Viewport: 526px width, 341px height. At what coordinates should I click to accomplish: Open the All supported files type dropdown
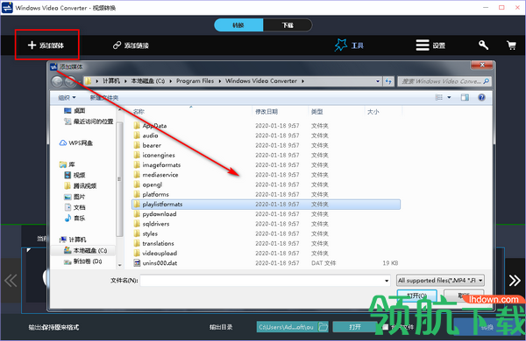440,281
